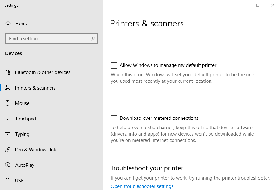Open AutoPlay via its icon
This screenshot has width=280, height=190.
[8, 165]
